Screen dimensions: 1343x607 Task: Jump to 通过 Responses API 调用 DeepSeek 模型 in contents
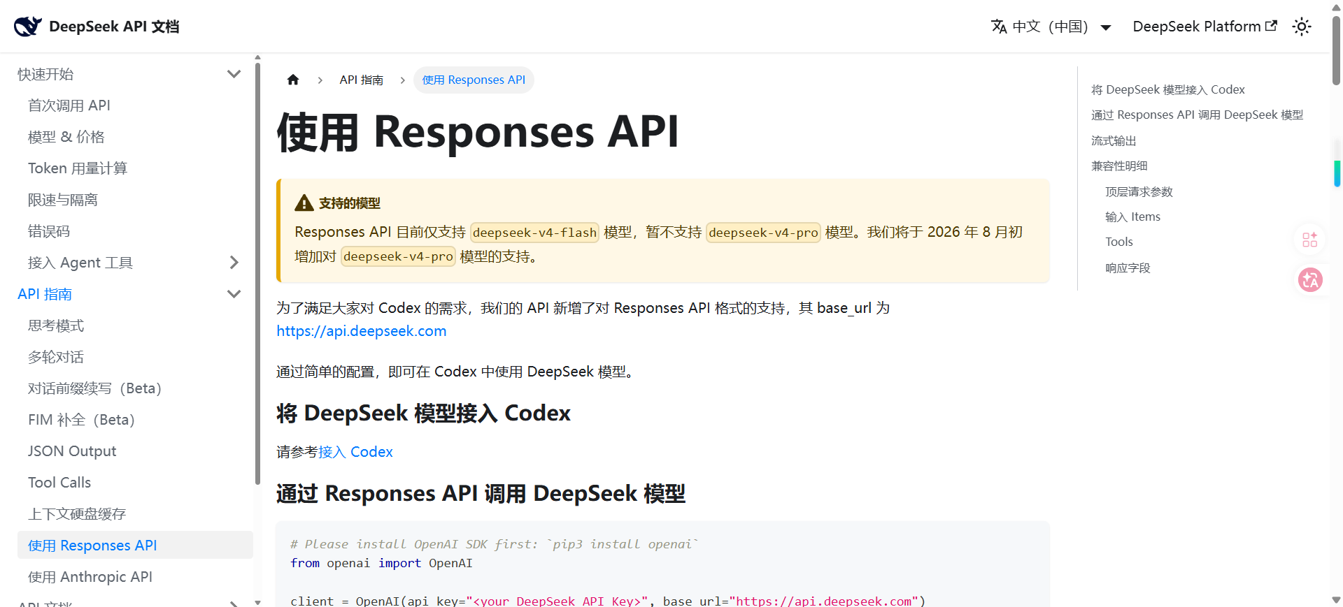pos(1198,115)
